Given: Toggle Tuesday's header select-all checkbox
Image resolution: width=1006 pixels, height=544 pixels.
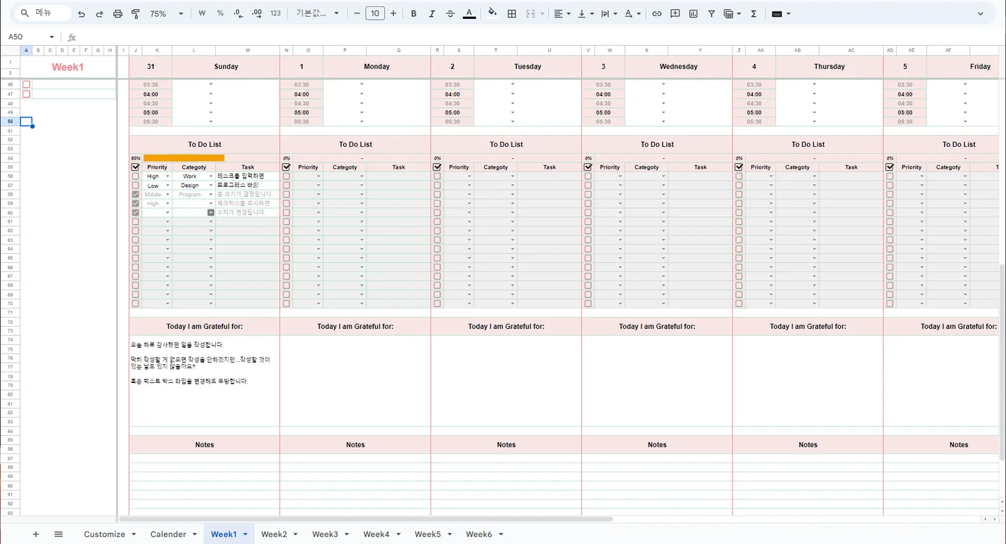Looking at the screenshot, I should click(437, 167).
